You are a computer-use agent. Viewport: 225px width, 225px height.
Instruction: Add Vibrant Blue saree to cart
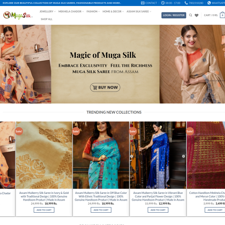pos(158,210)
